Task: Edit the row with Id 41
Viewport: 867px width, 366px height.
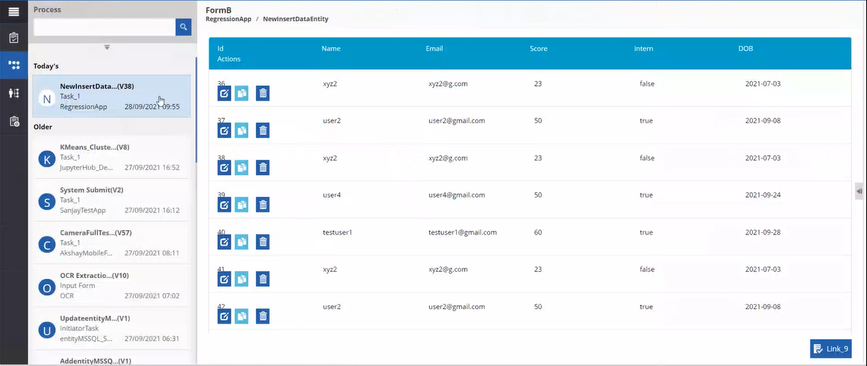Action: [224, 279]
